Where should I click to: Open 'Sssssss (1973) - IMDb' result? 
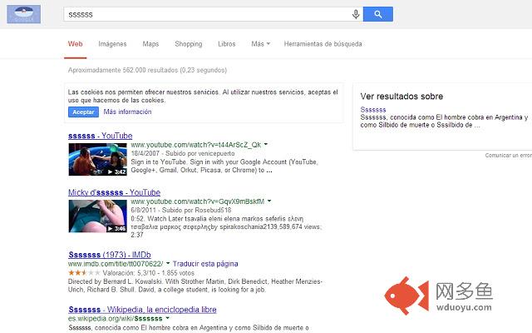coord(110,255)
